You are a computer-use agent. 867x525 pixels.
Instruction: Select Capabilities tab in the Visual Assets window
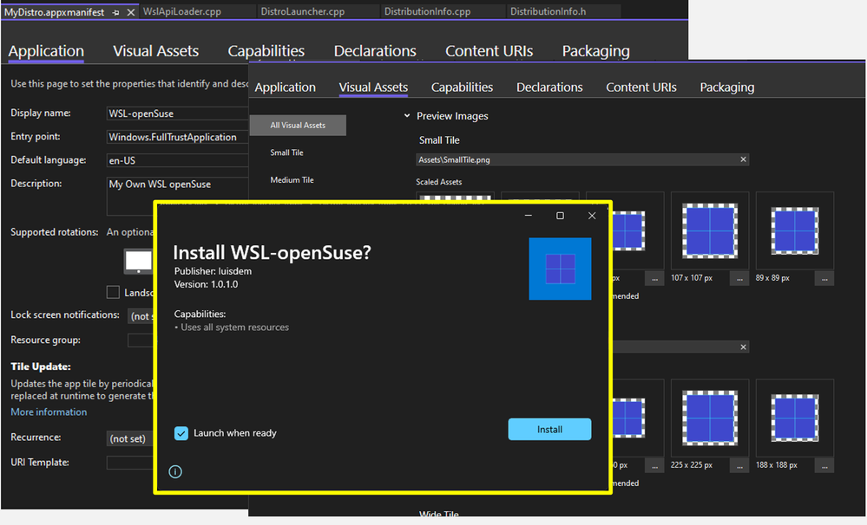point(462,87)
